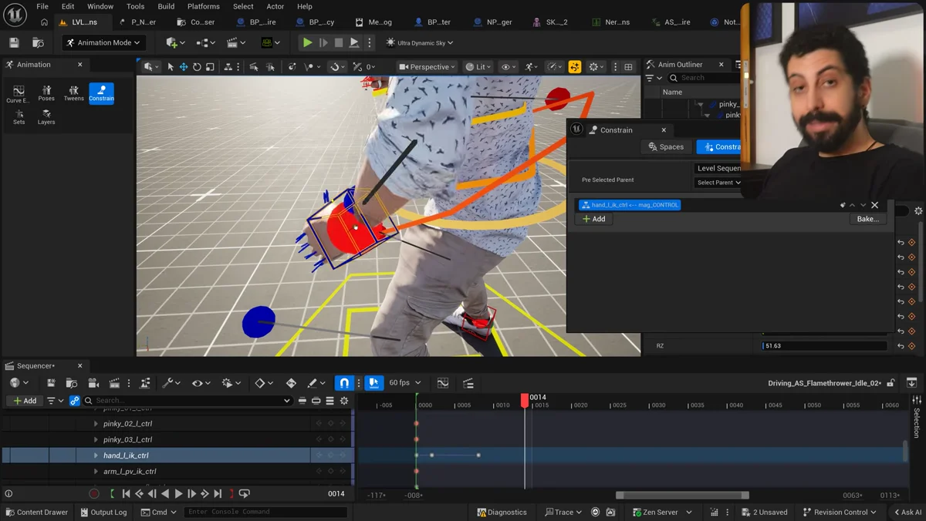Click the Anim Outliner details settings gear
The height and width of the screenshot is (521, 926).
pos(918,210)
